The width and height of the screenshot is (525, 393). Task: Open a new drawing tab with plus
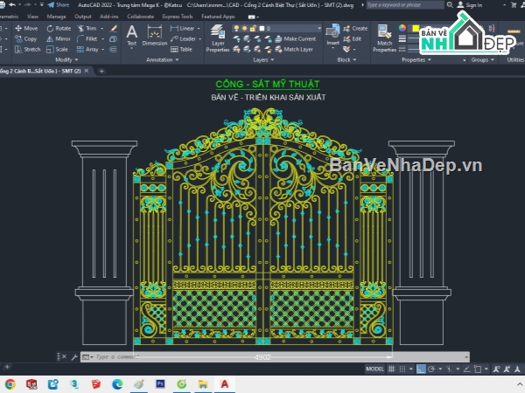click(101, 71)
